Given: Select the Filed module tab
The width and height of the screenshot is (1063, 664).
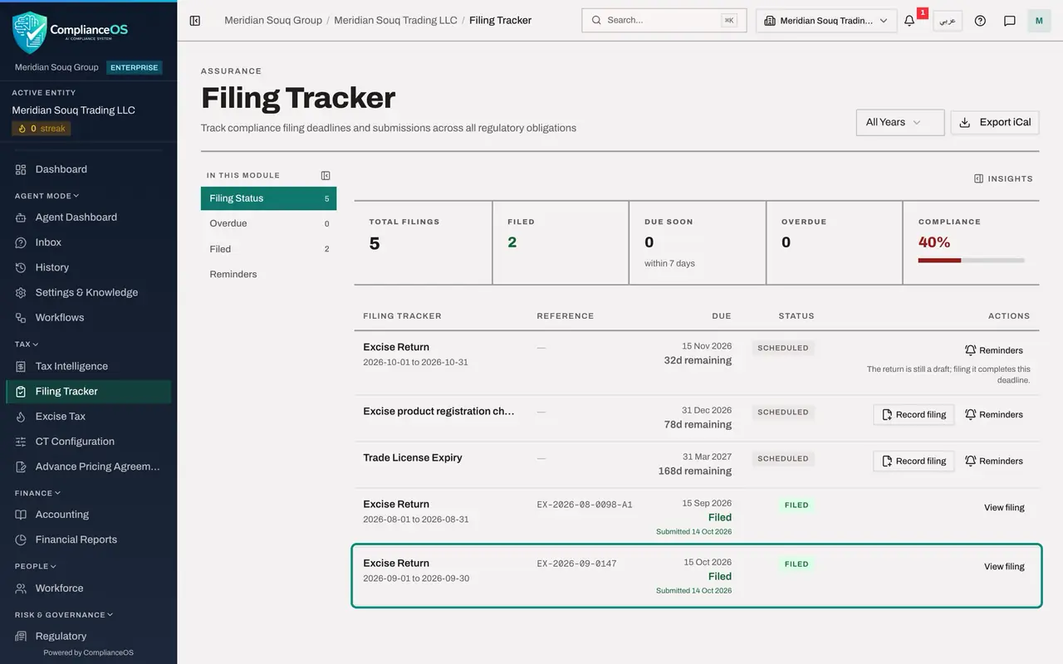Looking at the screenshot, I should coord(268,249).
